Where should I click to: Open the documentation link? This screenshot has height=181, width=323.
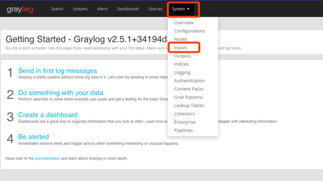[x=47, y=158]
